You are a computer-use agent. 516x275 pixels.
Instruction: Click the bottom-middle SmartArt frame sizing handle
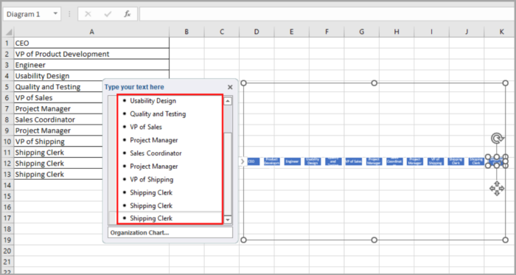click(374, 240)
